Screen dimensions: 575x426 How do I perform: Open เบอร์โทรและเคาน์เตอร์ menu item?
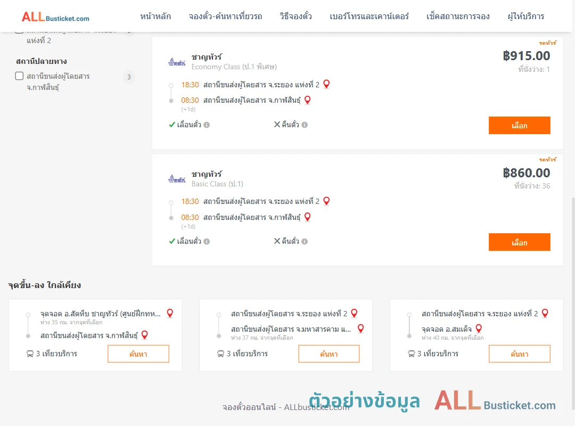(x=369, y=17)
